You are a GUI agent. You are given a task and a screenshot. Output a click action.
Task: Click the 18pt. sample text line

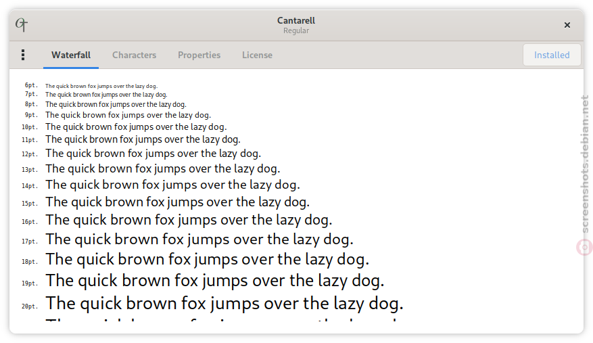tap(208, 260)
